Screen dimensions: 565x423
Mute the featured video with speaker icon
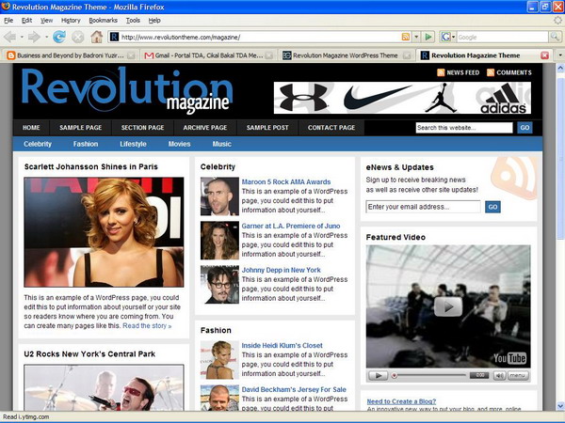coord(499,375)
